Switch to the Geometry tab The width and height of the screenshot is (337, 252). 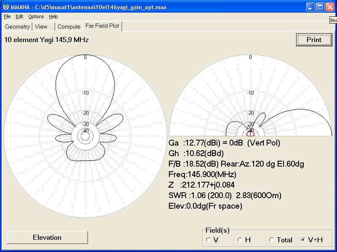(17, 27)
